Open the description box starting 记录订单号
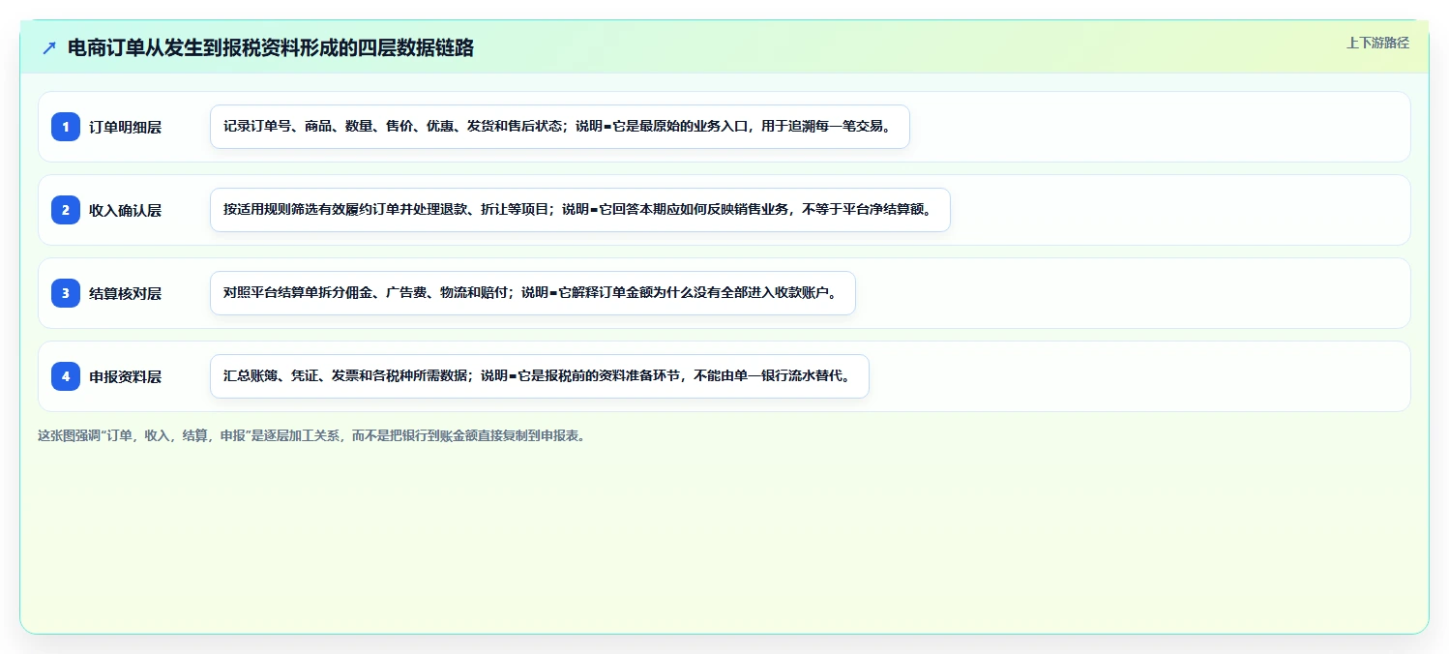 [560, 127]
